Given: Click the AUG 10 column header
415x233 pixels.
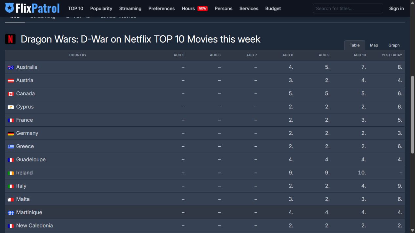Looking at the screenshot, I should click(x=360, y=55).
